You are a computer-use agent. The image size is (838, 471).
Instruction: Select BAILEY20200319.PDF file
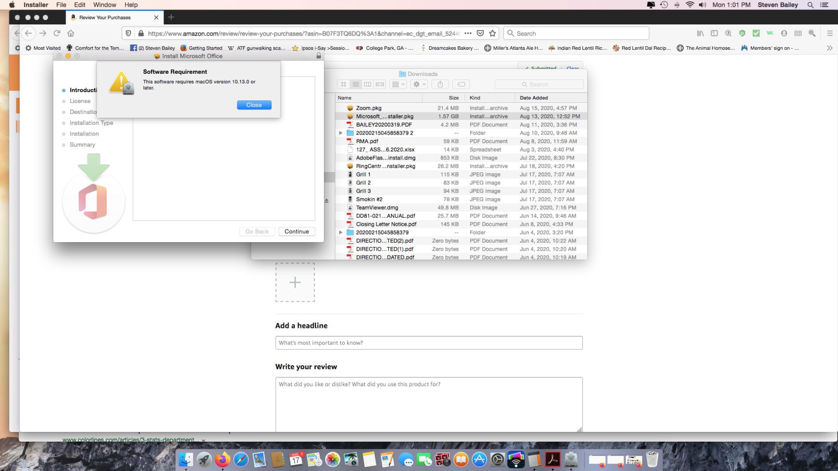(x=461, y=125)
